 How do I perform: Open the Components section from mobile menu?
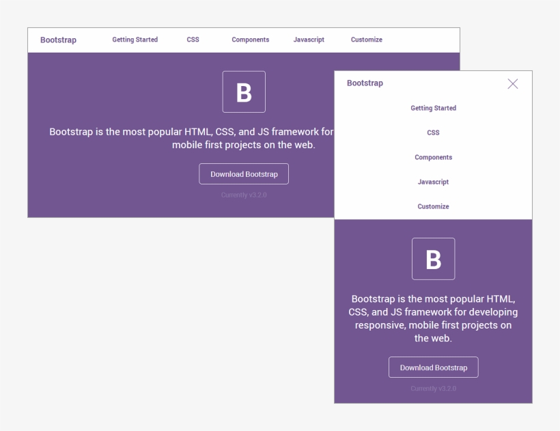click(x=434, y=157)
